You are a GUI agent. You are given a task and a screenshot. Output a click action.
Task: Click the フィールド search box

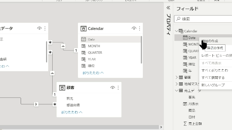203,19
